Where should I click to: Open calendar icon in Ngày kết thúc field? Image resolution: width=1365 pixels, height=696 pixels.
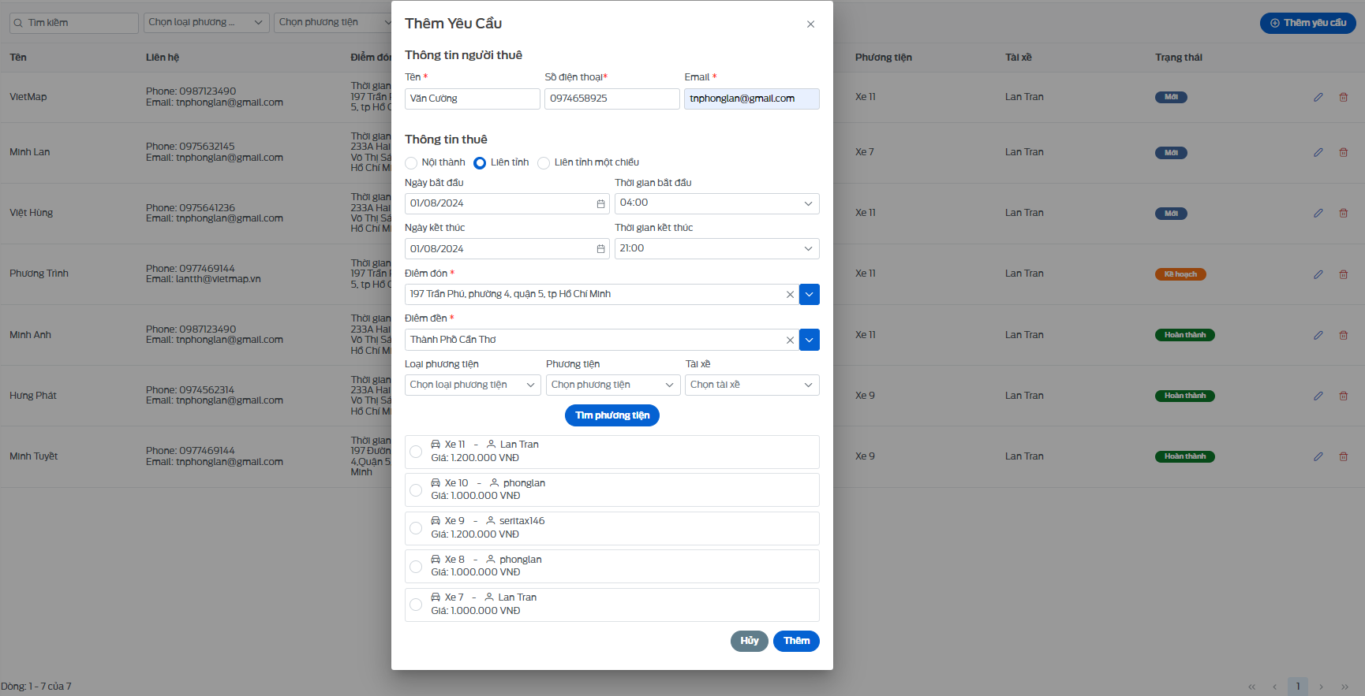[x=600, y=249]
